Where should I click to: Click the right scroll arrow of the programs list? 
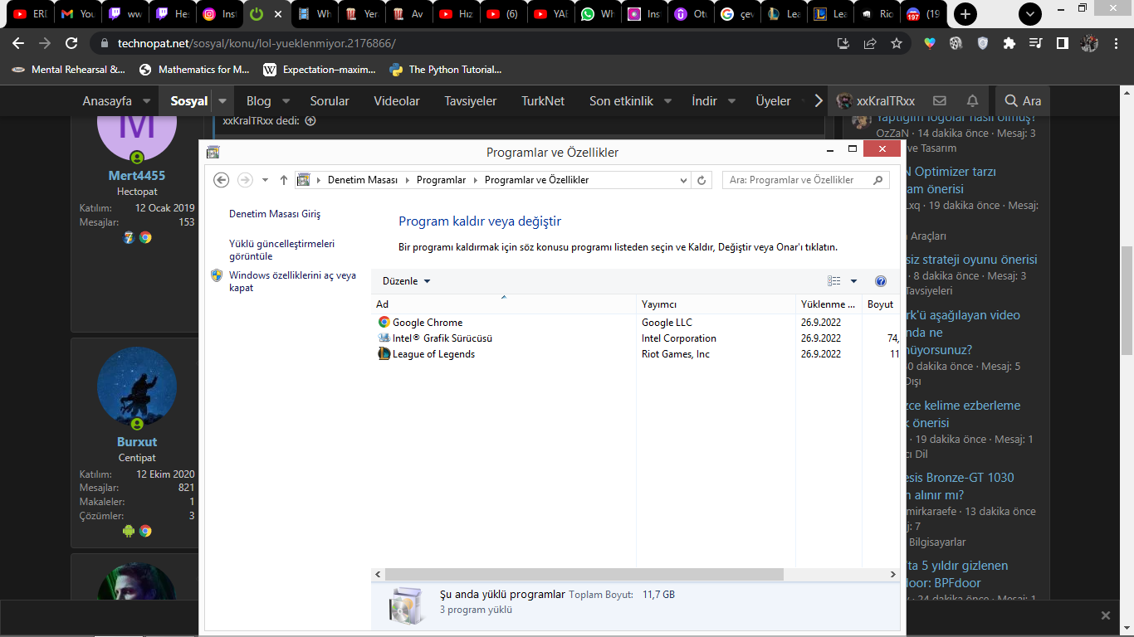coord(893,574)
